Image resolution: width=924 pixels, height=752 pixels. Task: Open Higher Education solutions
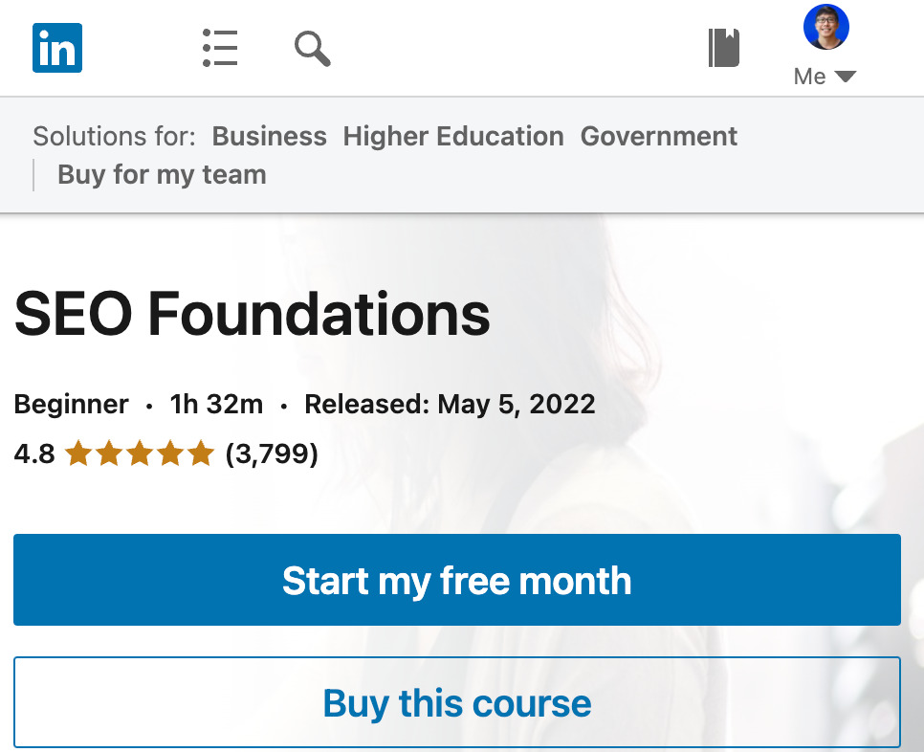click(x=453, y=136)
